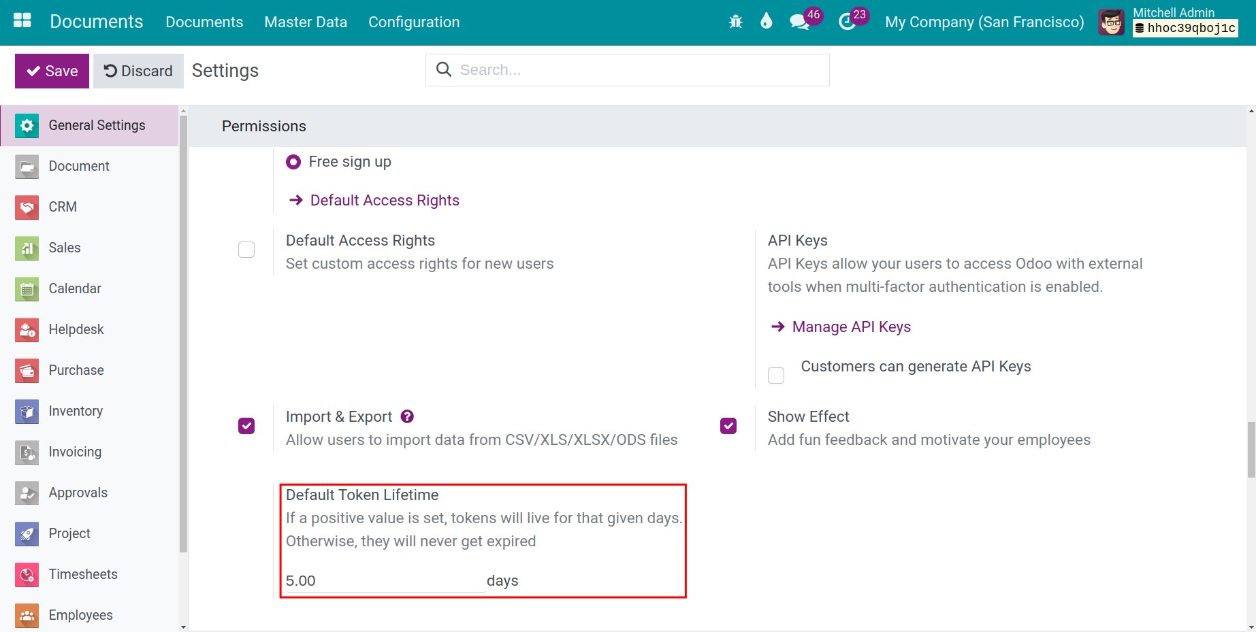The width and height of the screenshot is (1256, 632).
Task: Check Customers can generate API Keys
Action: tap(775, 375)
